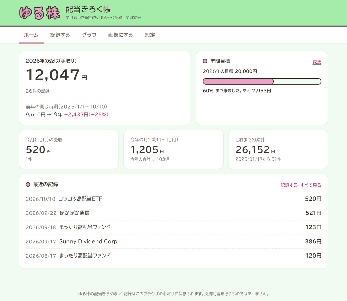This screenshot has width=347, height=301.
Task: Click the 26件の記録 text
Action: 38,91
